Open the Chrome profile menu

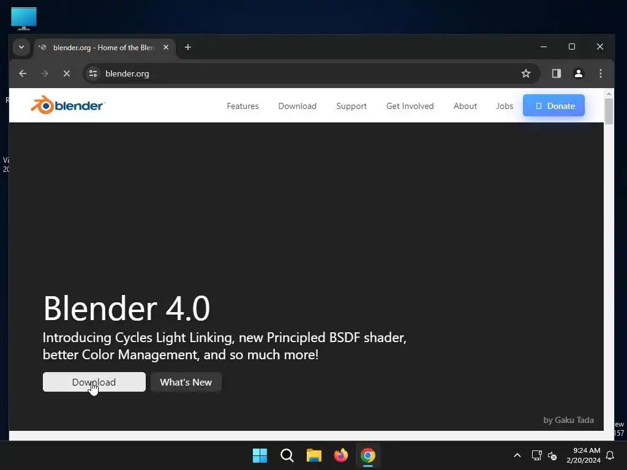click(x=578, y=73)
